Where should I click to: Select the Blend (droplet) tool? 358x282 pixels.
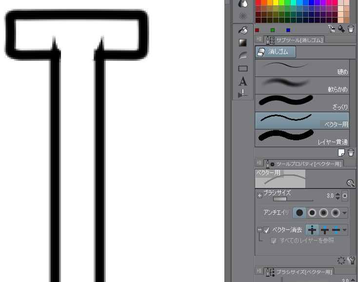(x=243, y=3)
